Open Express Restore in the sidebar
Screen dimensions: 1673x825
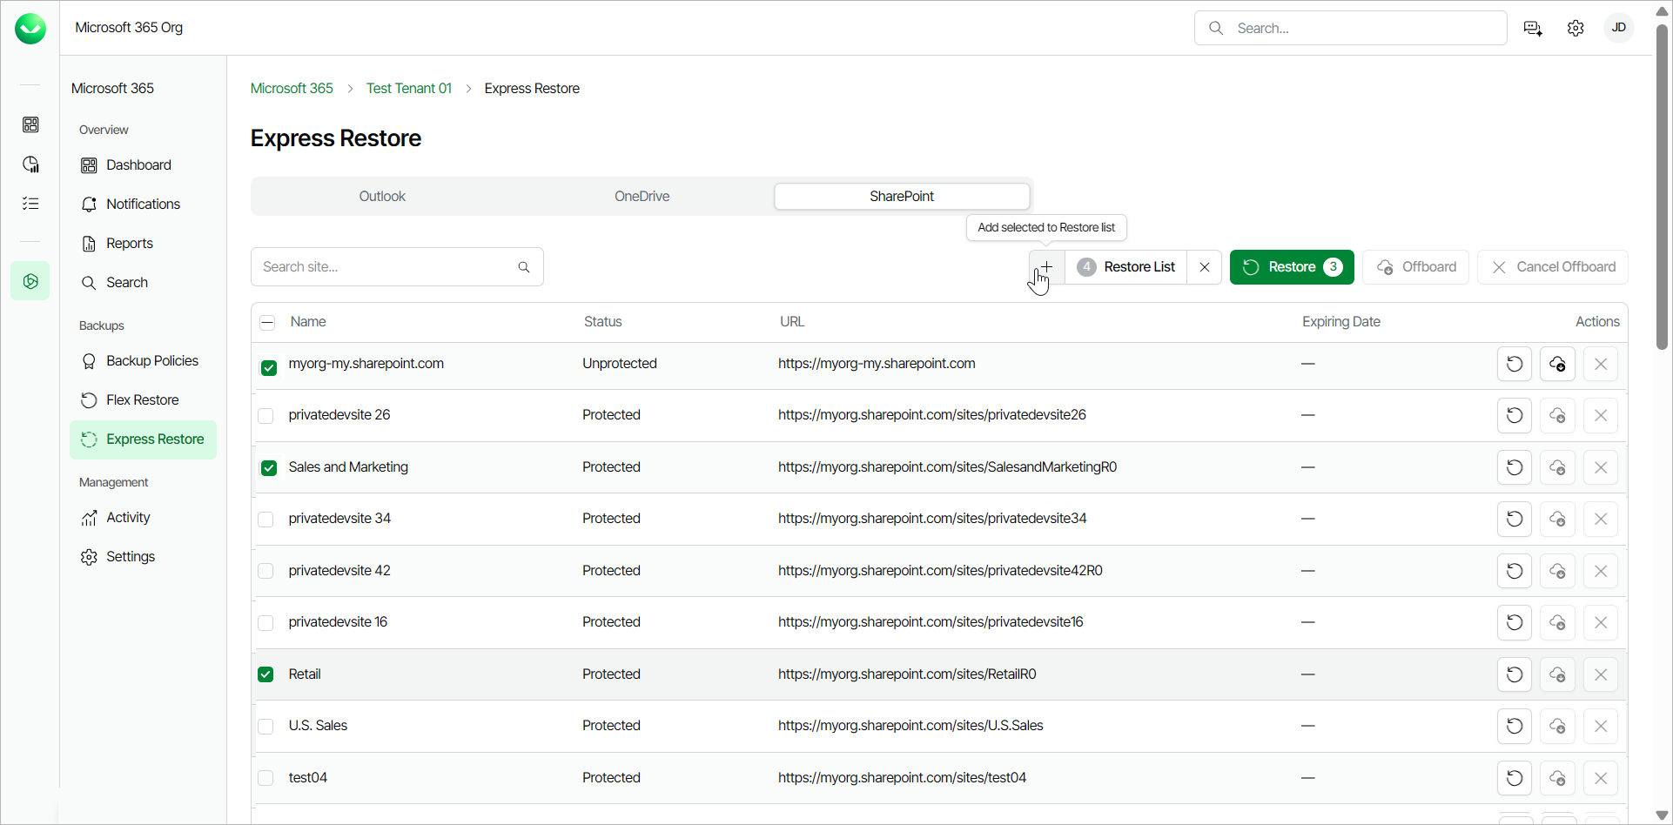(144, 439)
